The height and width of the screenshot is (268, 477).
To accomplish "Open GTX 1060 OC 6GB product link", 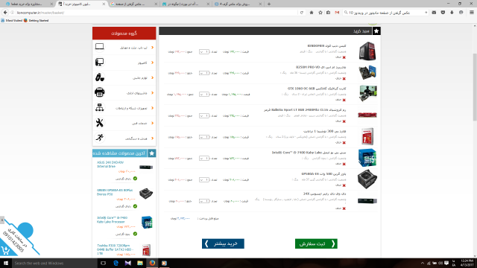I will click(317, 89).
